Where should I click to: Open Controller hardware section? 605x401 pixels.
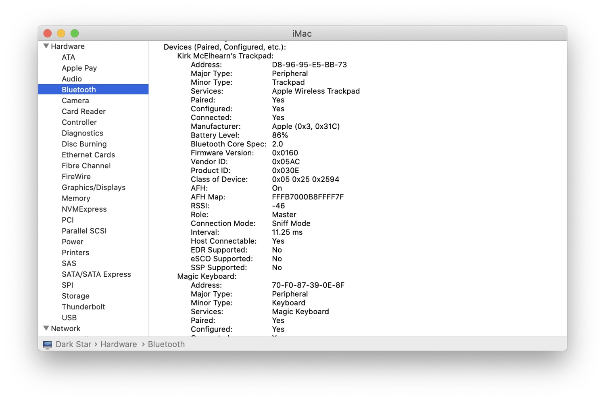(79, 122)
